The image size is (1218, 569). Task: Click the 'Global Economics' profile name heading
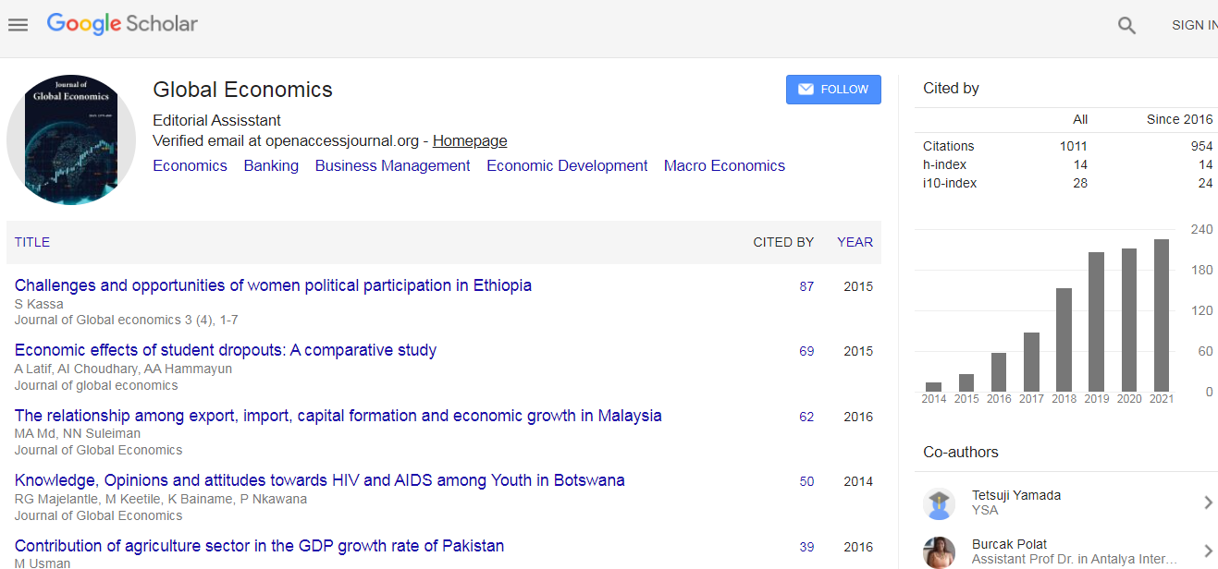242,90
